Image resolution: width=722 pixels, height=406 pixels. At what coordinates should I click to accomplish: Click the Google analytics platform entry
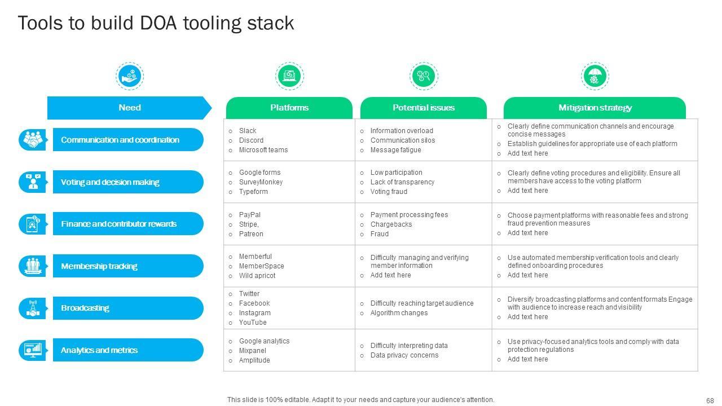264,341
